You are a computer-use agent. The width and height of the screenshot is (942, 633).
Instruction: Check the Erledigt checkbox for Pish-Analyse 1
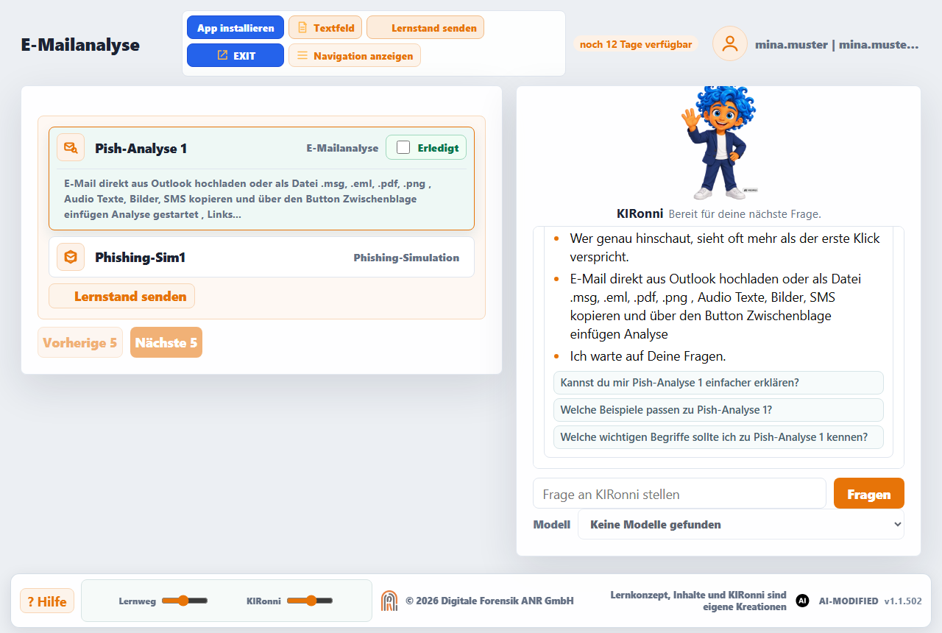(403, 147)
